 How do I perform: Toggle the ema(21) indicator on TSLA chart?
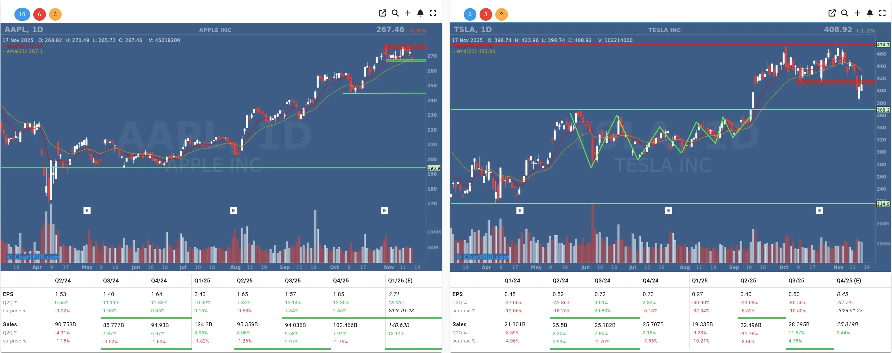tap(474, 51)
